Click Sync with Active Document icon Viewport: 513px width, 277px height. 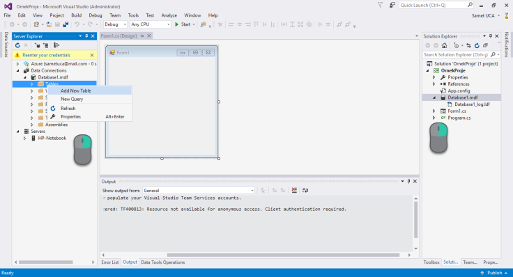pyautogui.click(x=468, y=45)
